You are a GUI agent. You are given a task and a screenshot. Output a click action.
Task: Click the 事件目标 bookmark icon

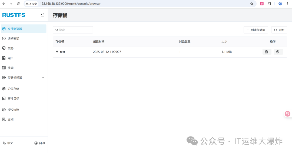(x=4, y=98)
